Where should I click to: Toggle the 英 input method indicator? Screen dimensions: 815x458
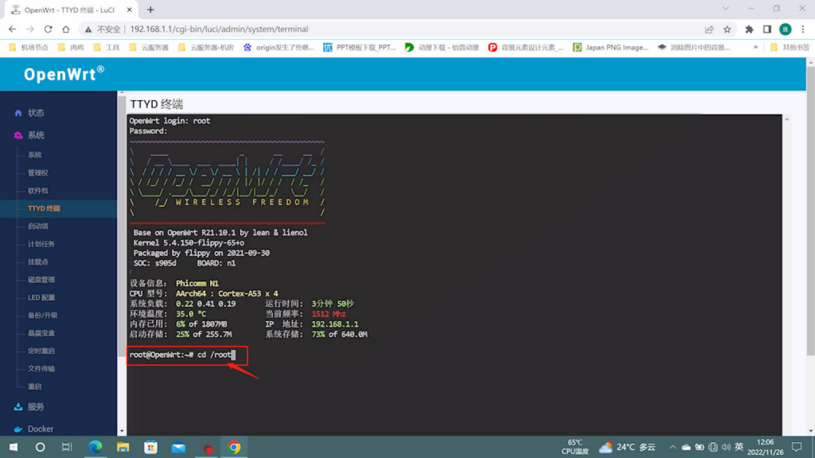click(739, 447)
